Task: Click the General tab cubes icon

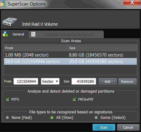Action: [x=5, y=34]
